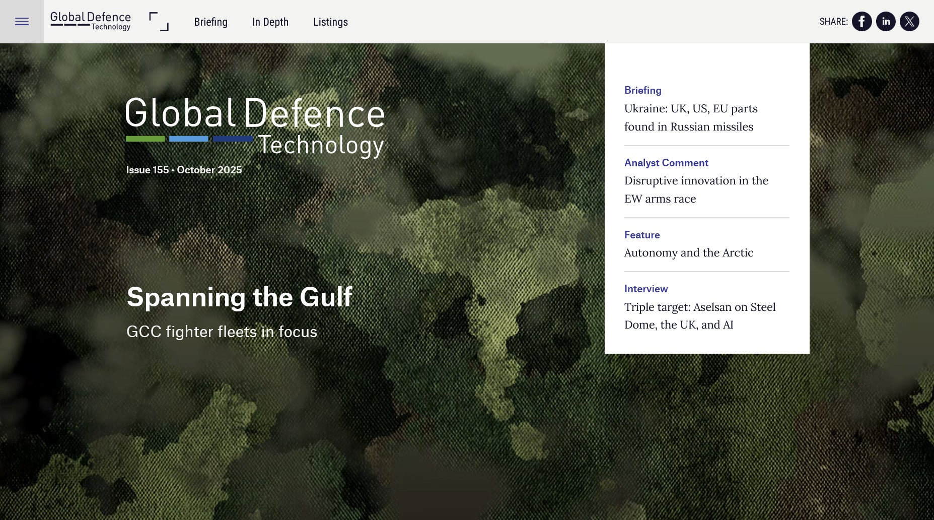Open the Briefing section from the navbar
This screenshot has width=934, height=520.
point(210,22)
